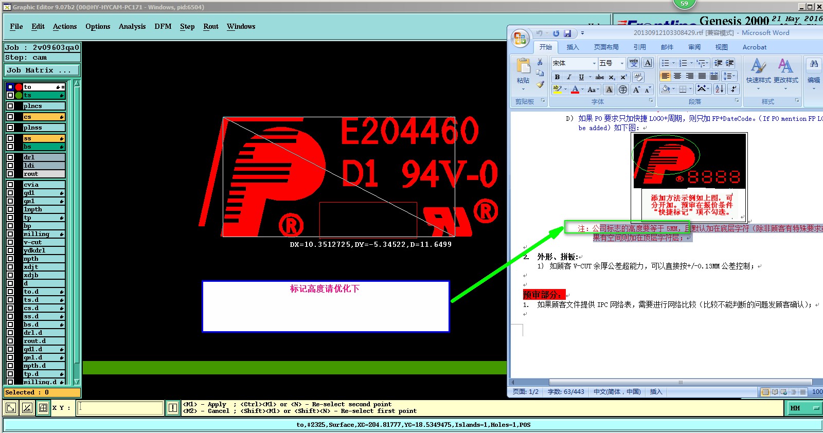Toggle Italic formatting in Word ribbon
823x433 pixels.
pyautogui.click(x=569, y=77)
